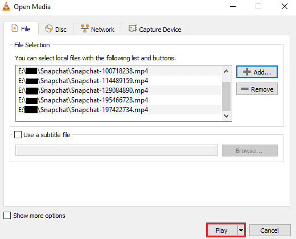Click the minus icon on Remove button
The image size is (296, 239).
point(245,89)
